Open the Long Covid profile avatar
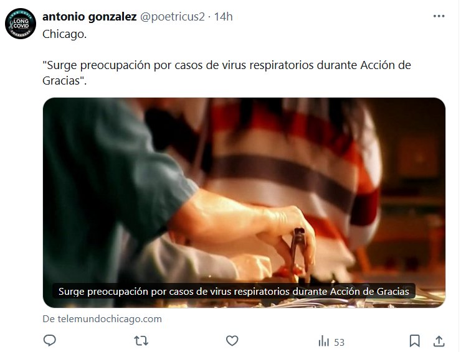Screen dimensions: 461x352 [21, 24]
